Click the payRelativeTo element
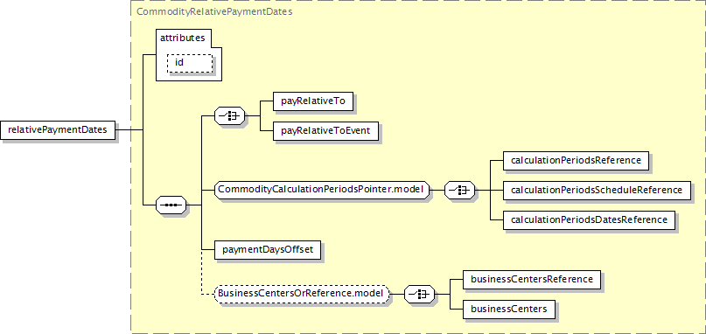The width and height of the screenshot is (706, 334). point(313,101)
